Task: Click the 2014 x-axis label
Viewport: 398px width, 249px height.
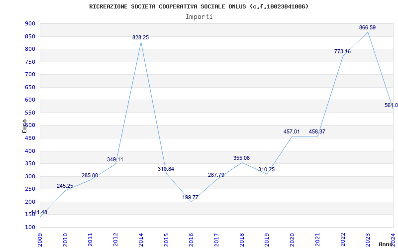Action: 141,240
